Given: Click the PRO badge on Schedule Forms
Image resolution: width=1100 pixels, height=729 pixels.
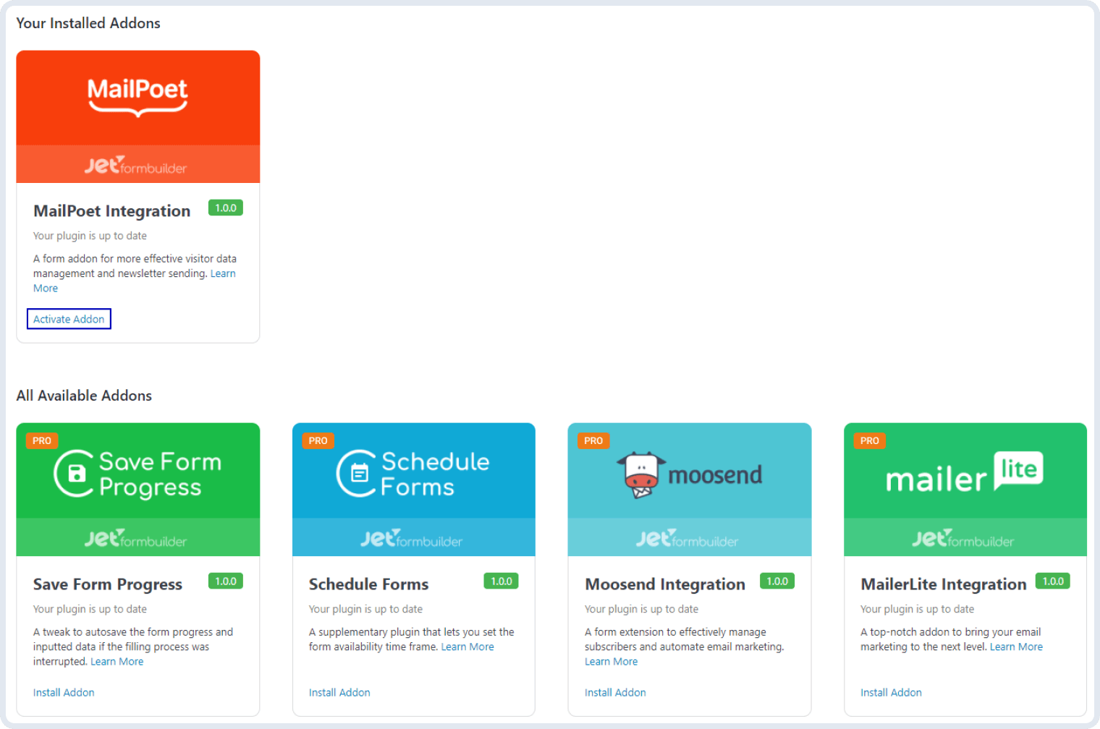Looking at the screenshot, I should 318,440.
